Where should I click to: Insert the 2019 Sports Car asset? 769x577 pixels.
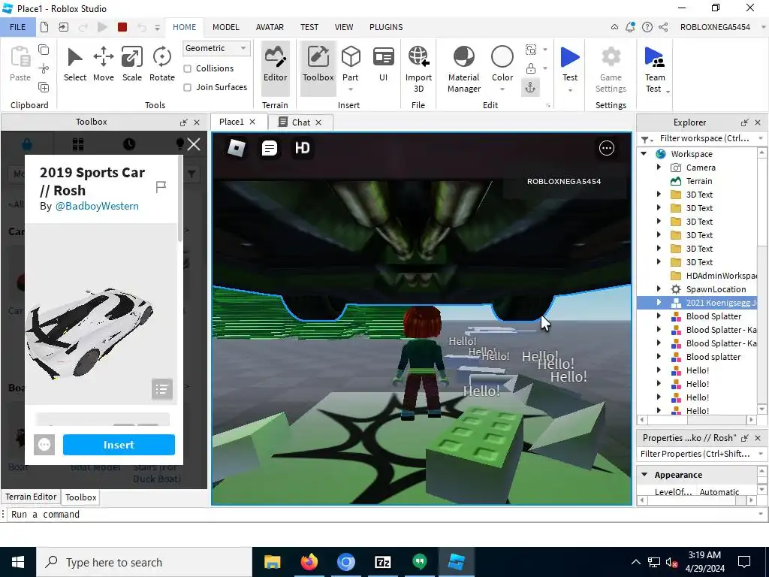119,445
